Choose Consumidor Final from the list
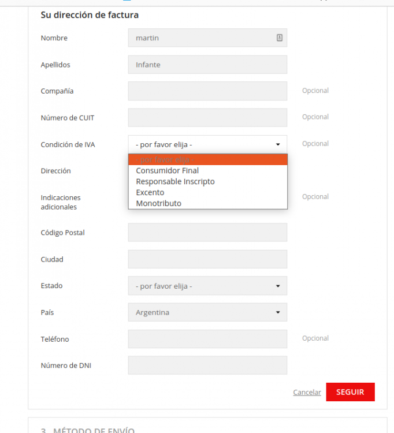 coord(208,171)
